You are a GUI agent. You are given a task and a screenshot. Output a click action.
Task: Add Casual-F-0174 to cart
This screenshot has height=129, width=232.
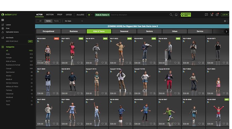(x=106, y=93)
